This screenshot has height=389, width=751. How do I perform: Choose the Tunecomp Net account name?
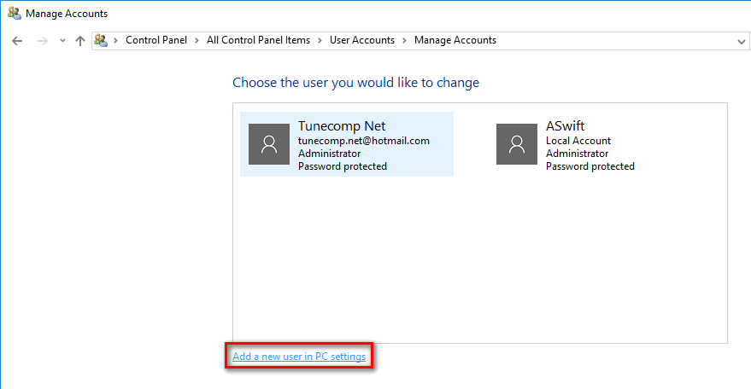(342, 126)
